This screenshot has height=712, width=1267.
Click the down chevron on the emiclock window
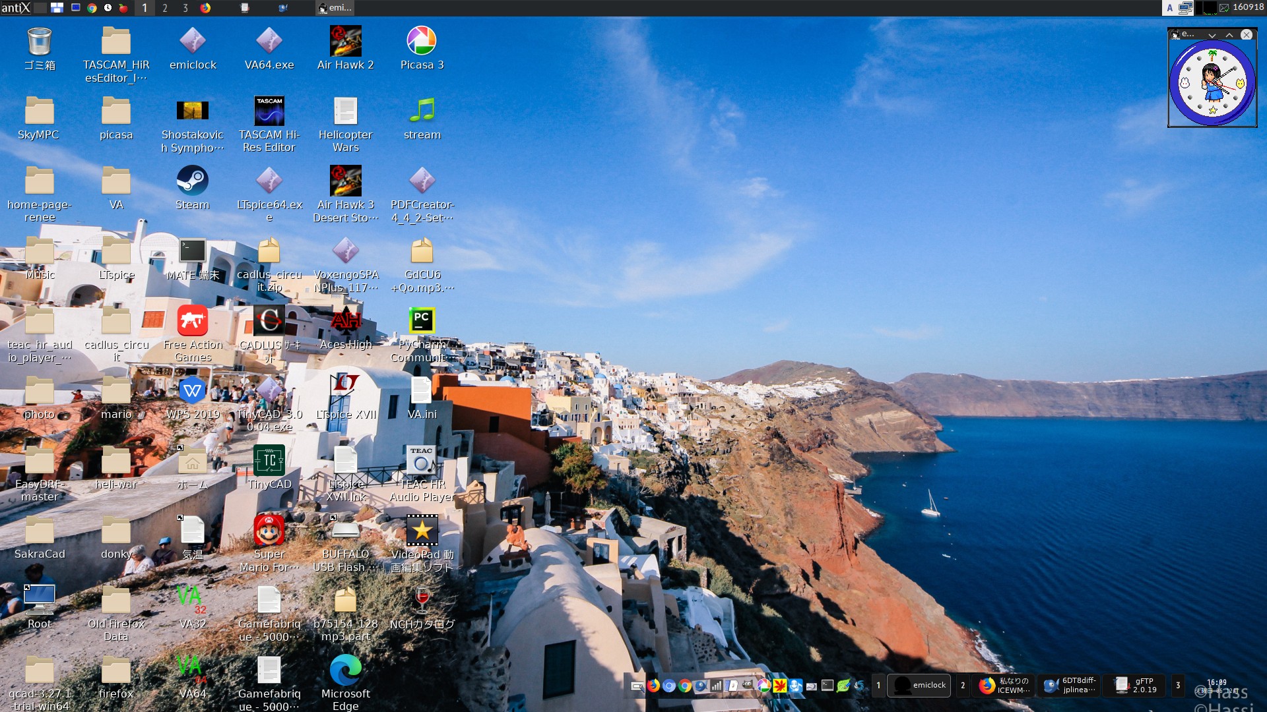pos(1212,35)
